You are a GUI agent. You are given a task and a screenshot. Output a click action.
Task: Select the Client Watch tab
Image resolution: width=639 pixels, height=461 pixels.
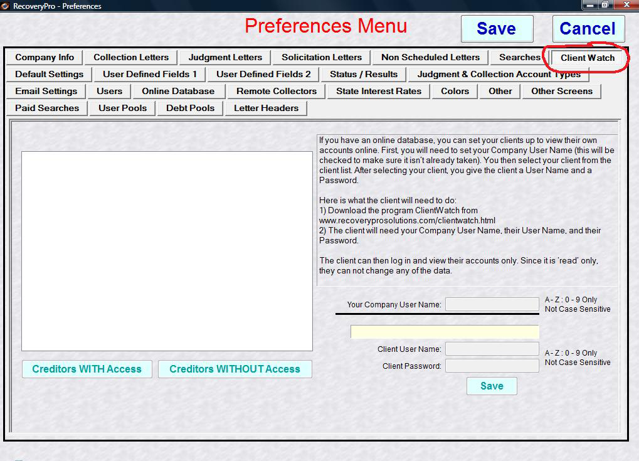[587, 58]
